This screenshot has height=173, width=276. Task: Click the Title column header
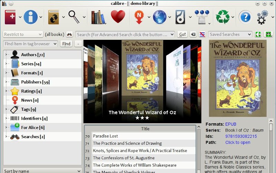point(145,129)
